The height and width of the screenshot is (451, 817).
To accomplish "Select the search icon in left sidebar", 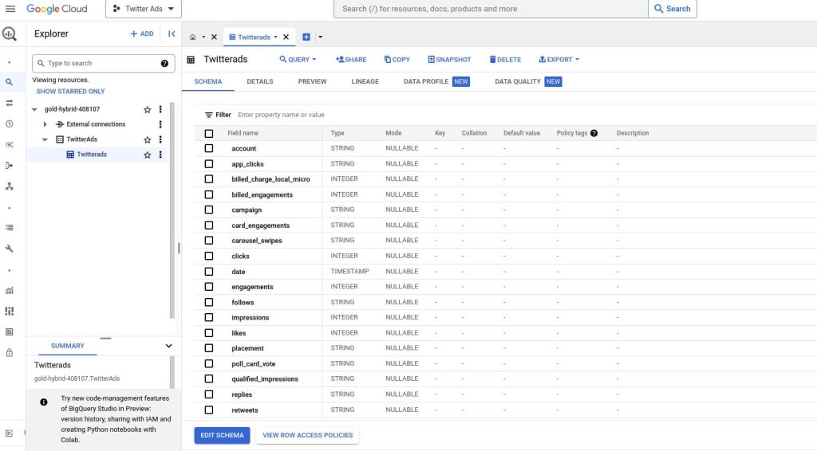I will tap(10, 82).
